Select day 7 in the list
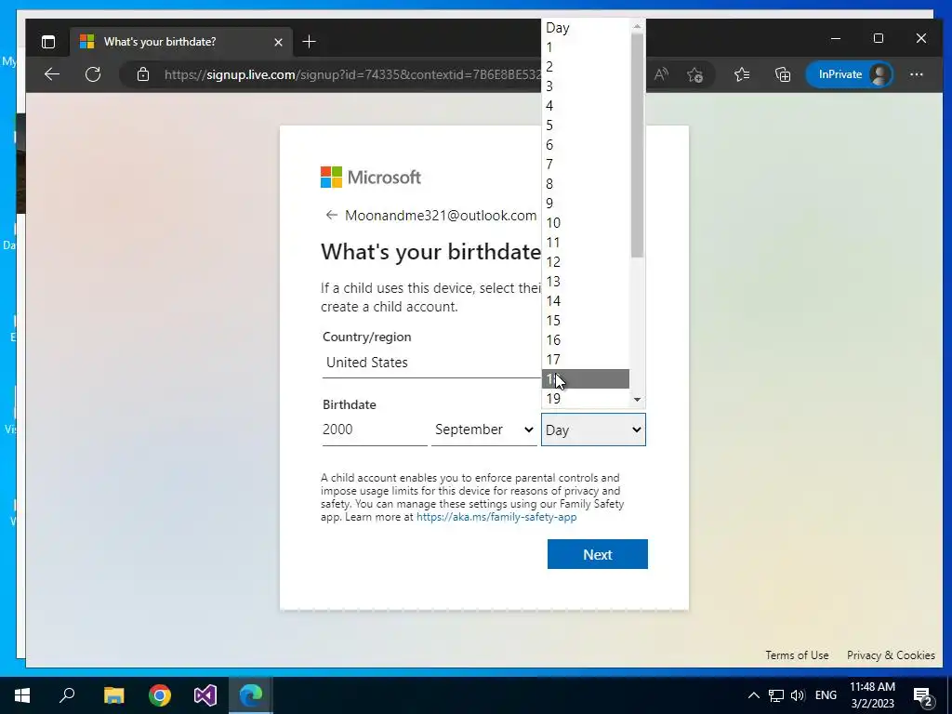Screen dimensions: 952x714 (x=586, y=165)
